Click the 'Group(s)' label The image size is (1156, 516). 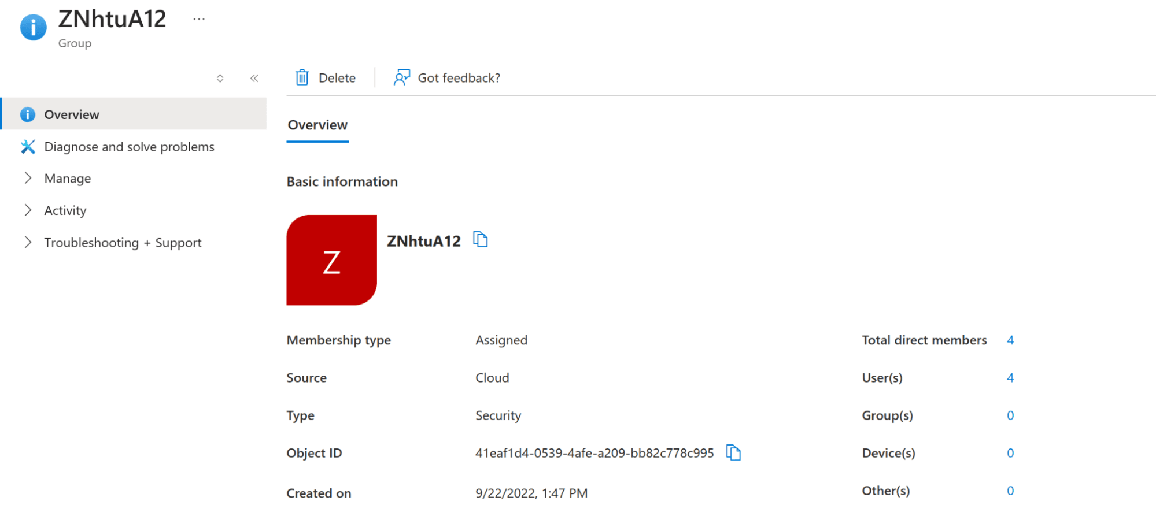pyautogui.click(x=887, y=415)
